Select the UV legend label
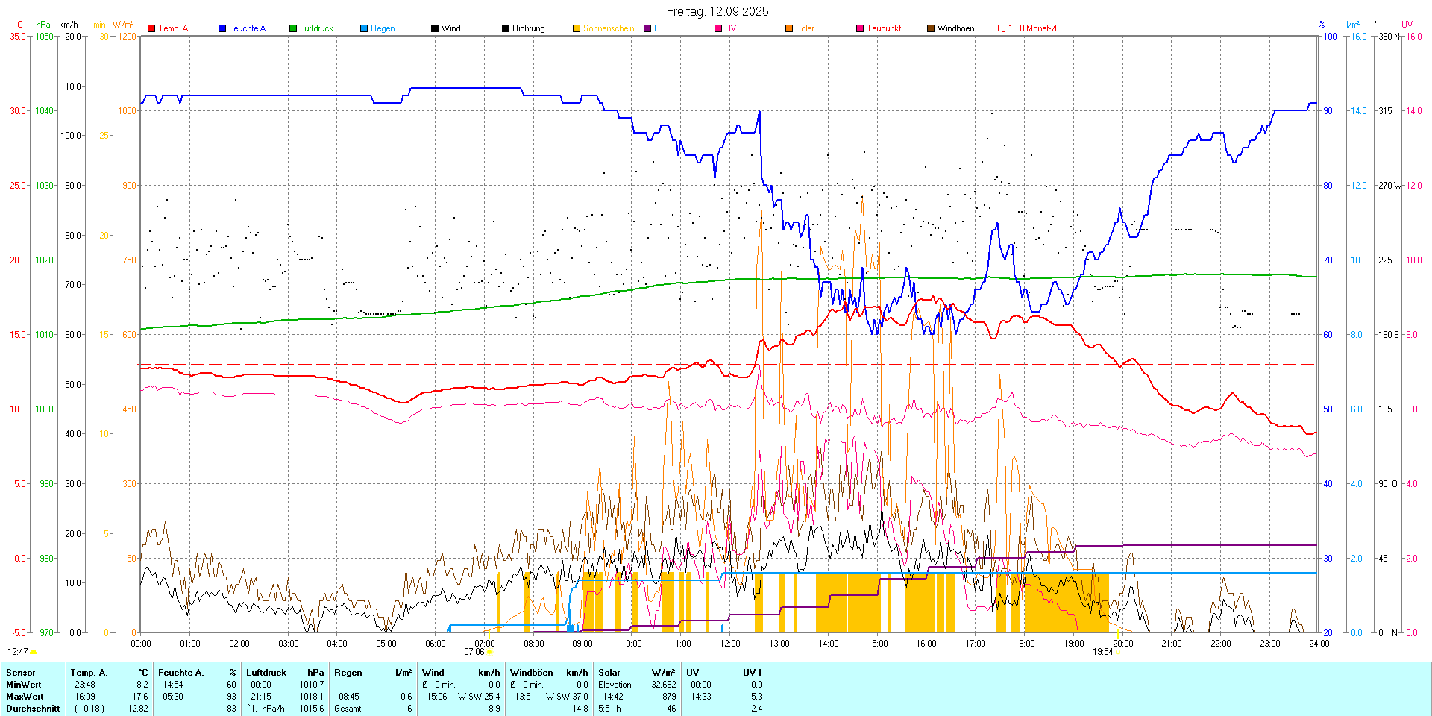 click(730, 28)
